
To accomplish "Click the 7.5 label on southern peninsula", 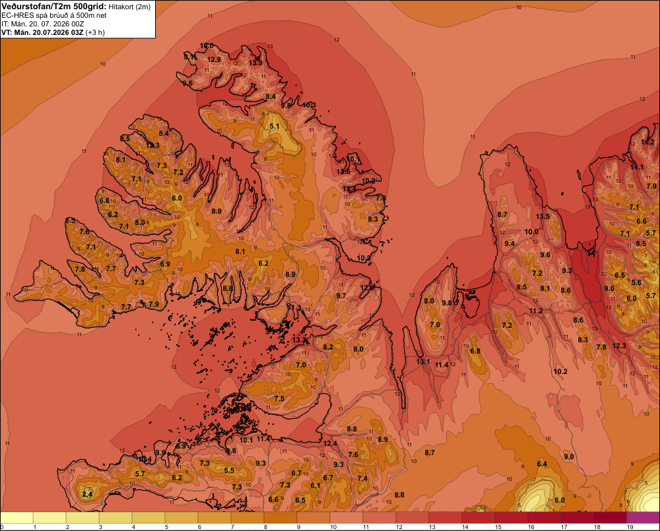I will (279, 398).
